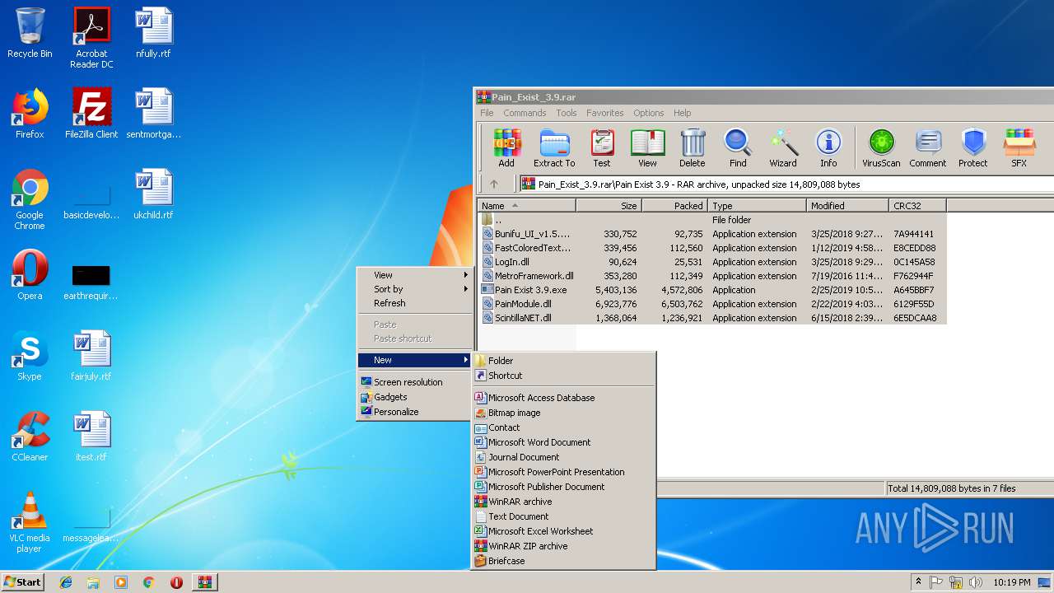
Task: Create new Microsoft Access Database
Action: (x=564, y=398)
